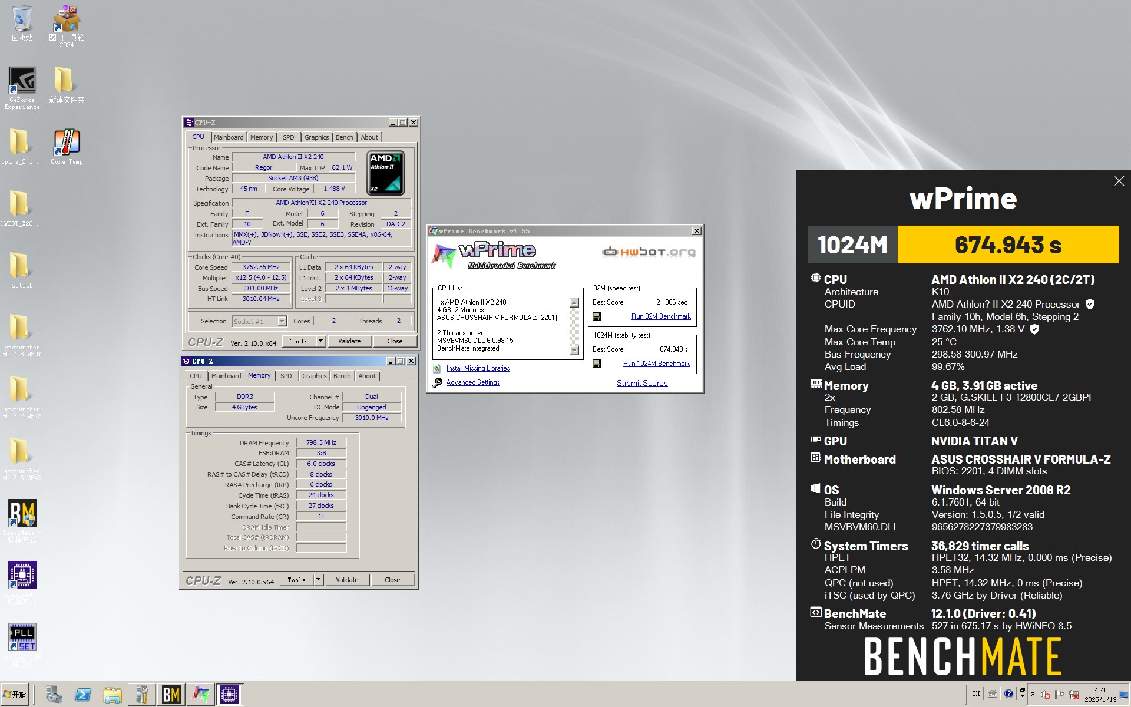
Task: Click the BM BenchMate taskbar button
Action: (x=171, y=695)
